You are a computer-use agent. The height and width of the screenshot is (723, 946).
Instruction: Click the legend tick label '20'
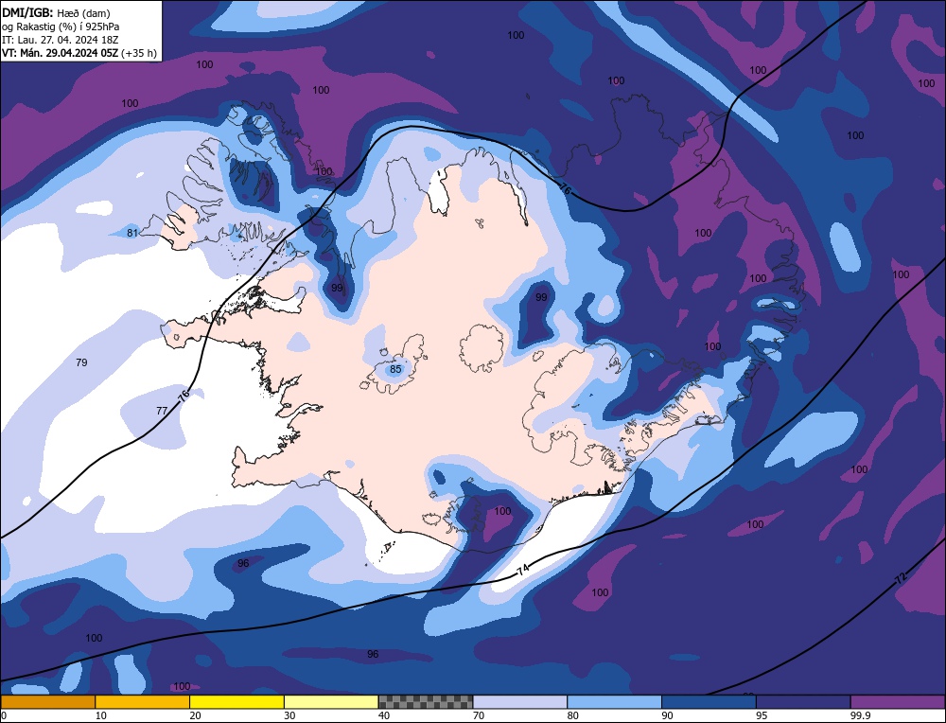(x=196, y=715)
